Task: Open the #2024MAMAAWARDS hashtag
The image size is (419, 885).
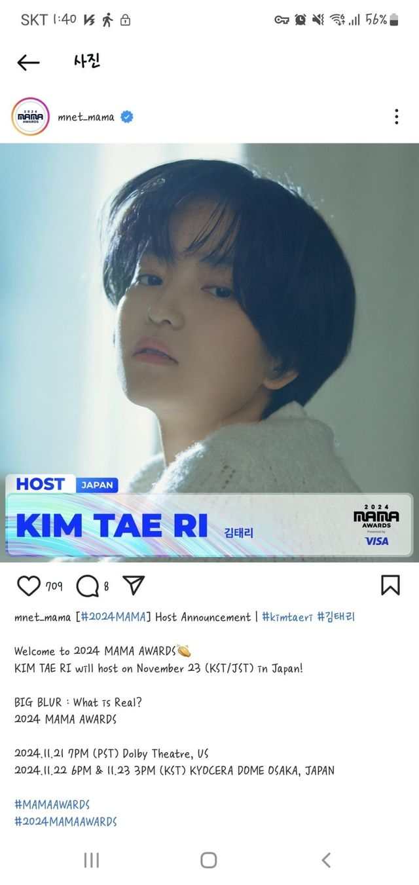Action: (65, 821)
